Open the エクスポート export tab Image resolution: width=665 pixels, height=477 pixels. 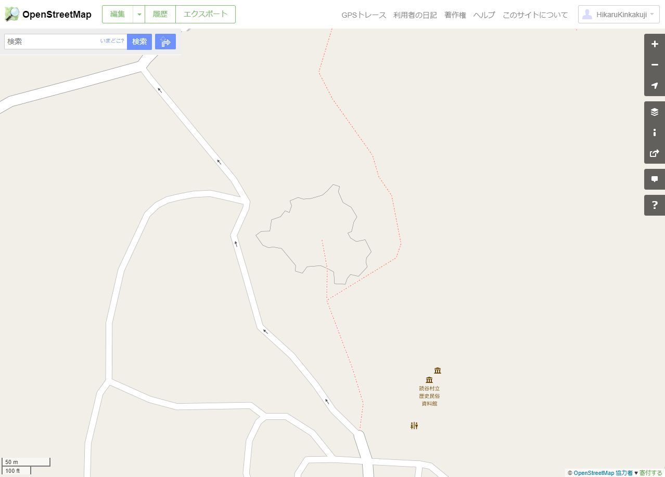[x=206, y=15]
